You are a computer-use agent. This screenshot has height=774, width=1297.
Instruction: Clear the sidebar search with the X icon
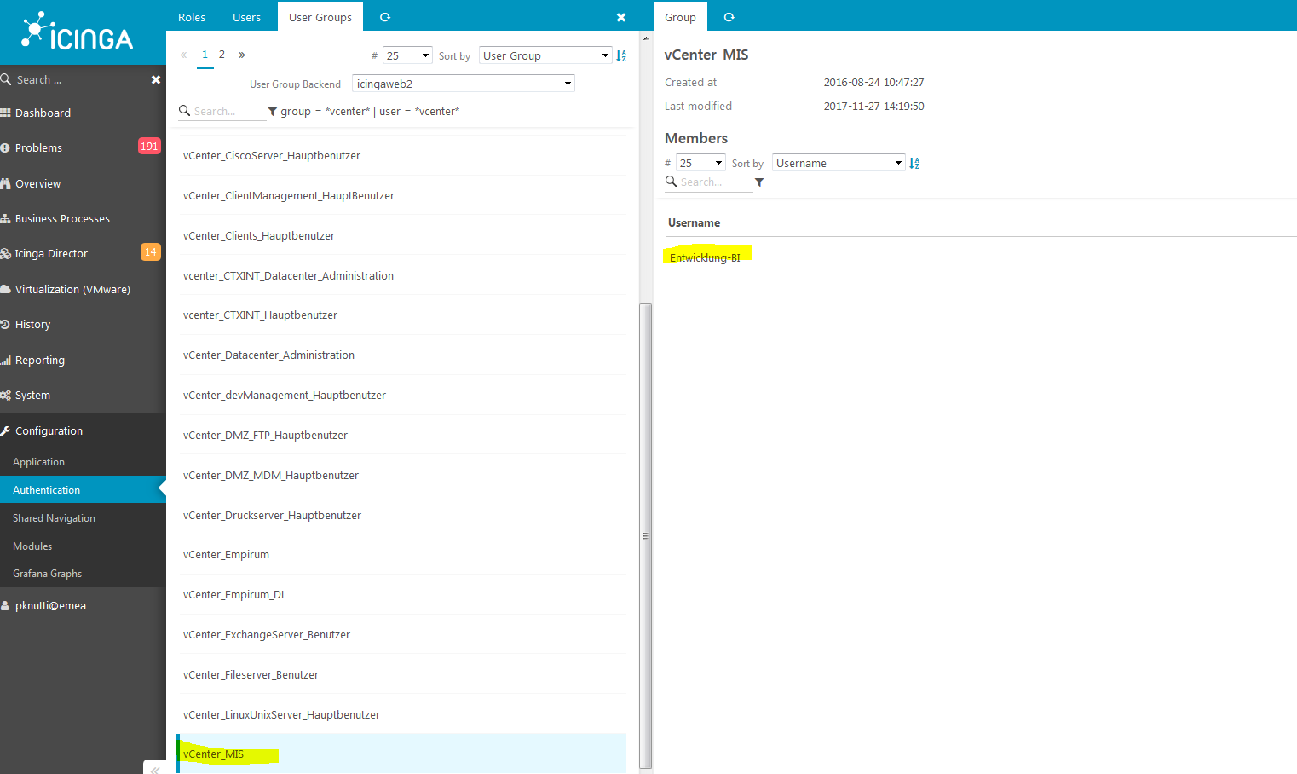(x=156, y=79)
